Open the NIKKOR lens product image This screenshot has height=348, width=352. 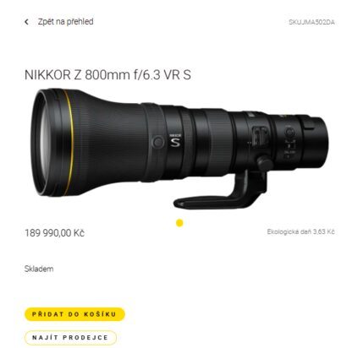click(179, 150)
